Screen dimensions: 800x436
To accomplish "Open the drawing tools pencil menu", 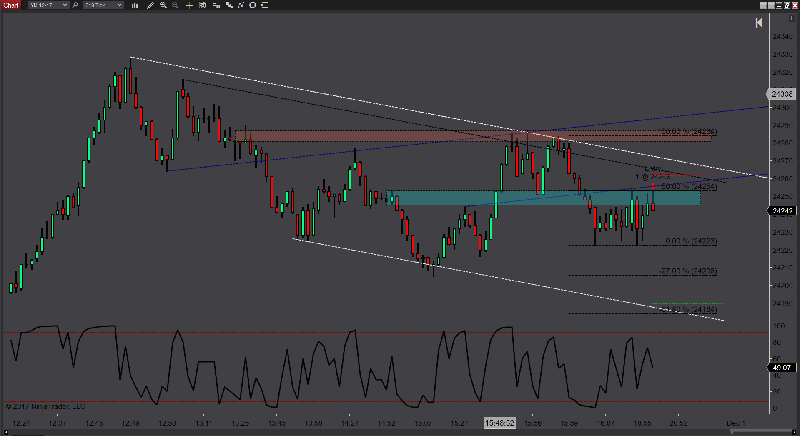I will pyautogui.click(x=150, y=5).
